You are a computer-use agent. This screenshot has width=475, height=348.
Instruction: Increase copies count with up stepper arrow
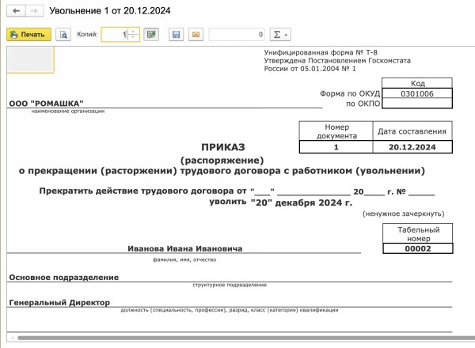[132, 32]
